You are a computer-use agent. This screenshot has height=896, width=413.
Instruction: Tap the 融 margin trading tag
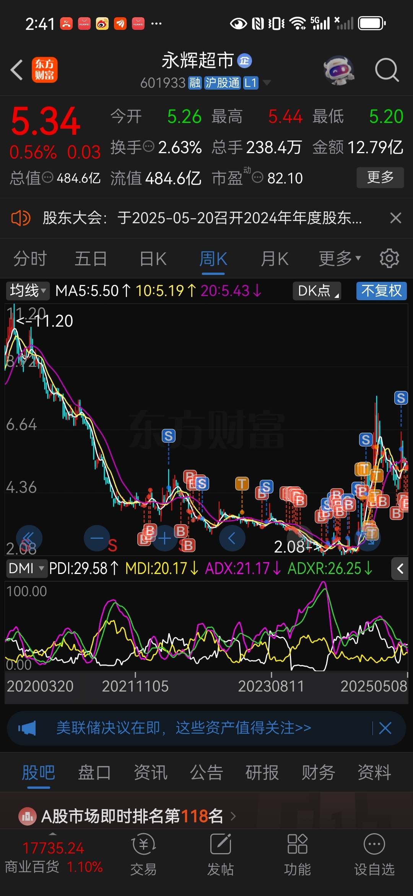tap(195, 83)
